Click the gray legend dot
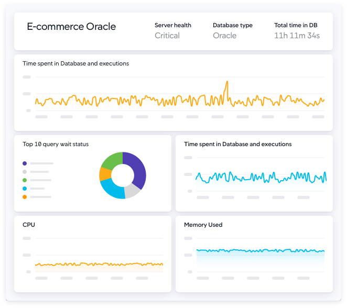This screenshot has width=347, height=308. (x=25, y=172)
